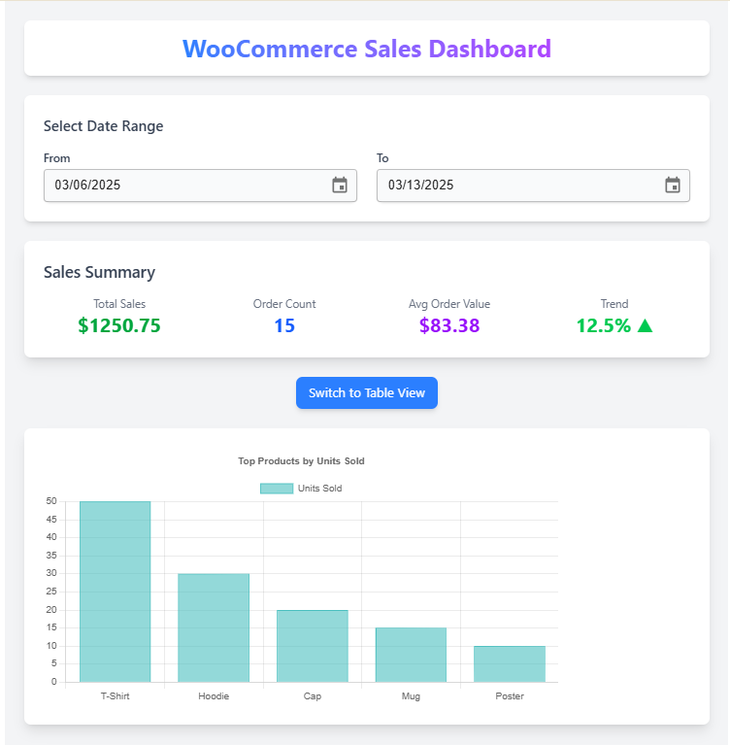730x745 pixels.
Task: Click the Units Sold legend label
Action: [319, 489]
